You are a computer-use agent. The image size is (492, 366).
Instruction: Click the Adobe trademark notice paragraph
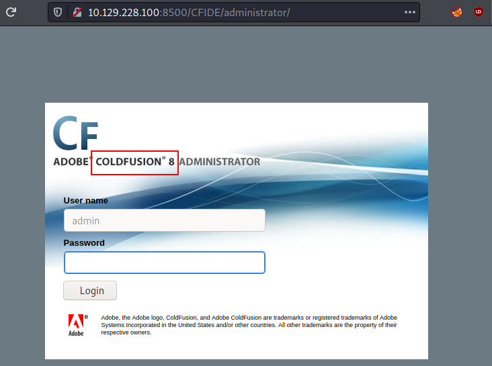pyautogui.click(x=249, y=325)
